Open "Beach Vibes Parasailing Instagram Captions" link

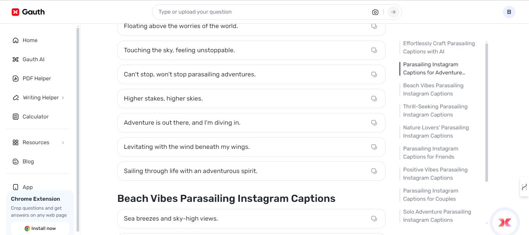433,89
